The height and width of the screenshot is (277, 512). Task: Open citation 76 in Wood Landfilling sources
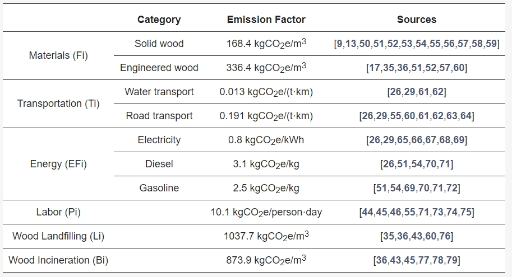pos(445,236)
